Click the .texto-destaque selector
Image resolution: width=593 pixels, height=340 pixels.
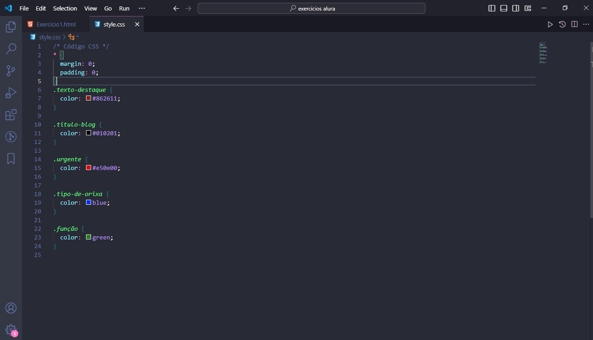(80, 90)
